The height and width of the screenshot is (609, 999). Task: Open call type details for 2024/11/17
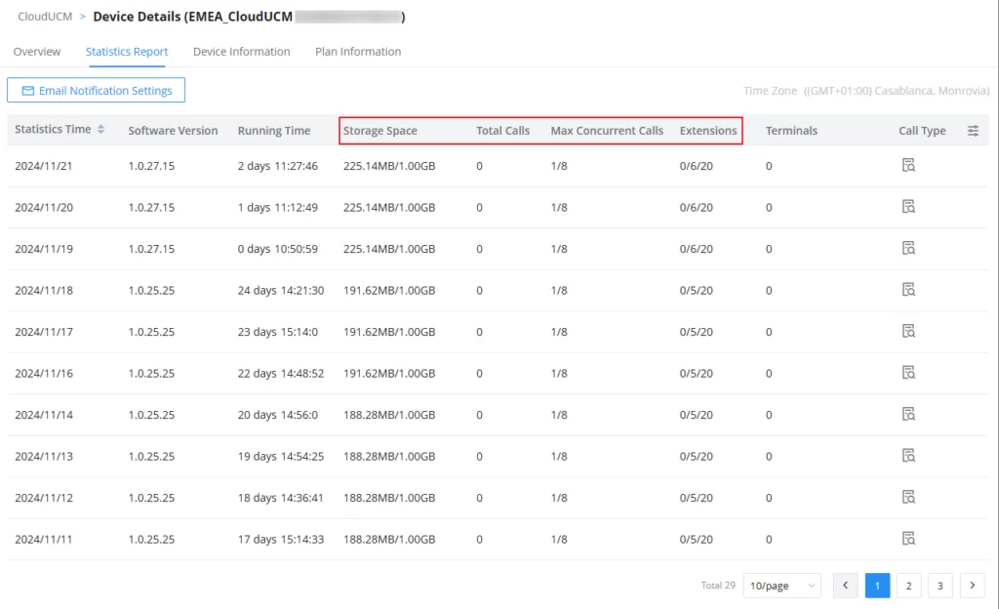(908, 331)
